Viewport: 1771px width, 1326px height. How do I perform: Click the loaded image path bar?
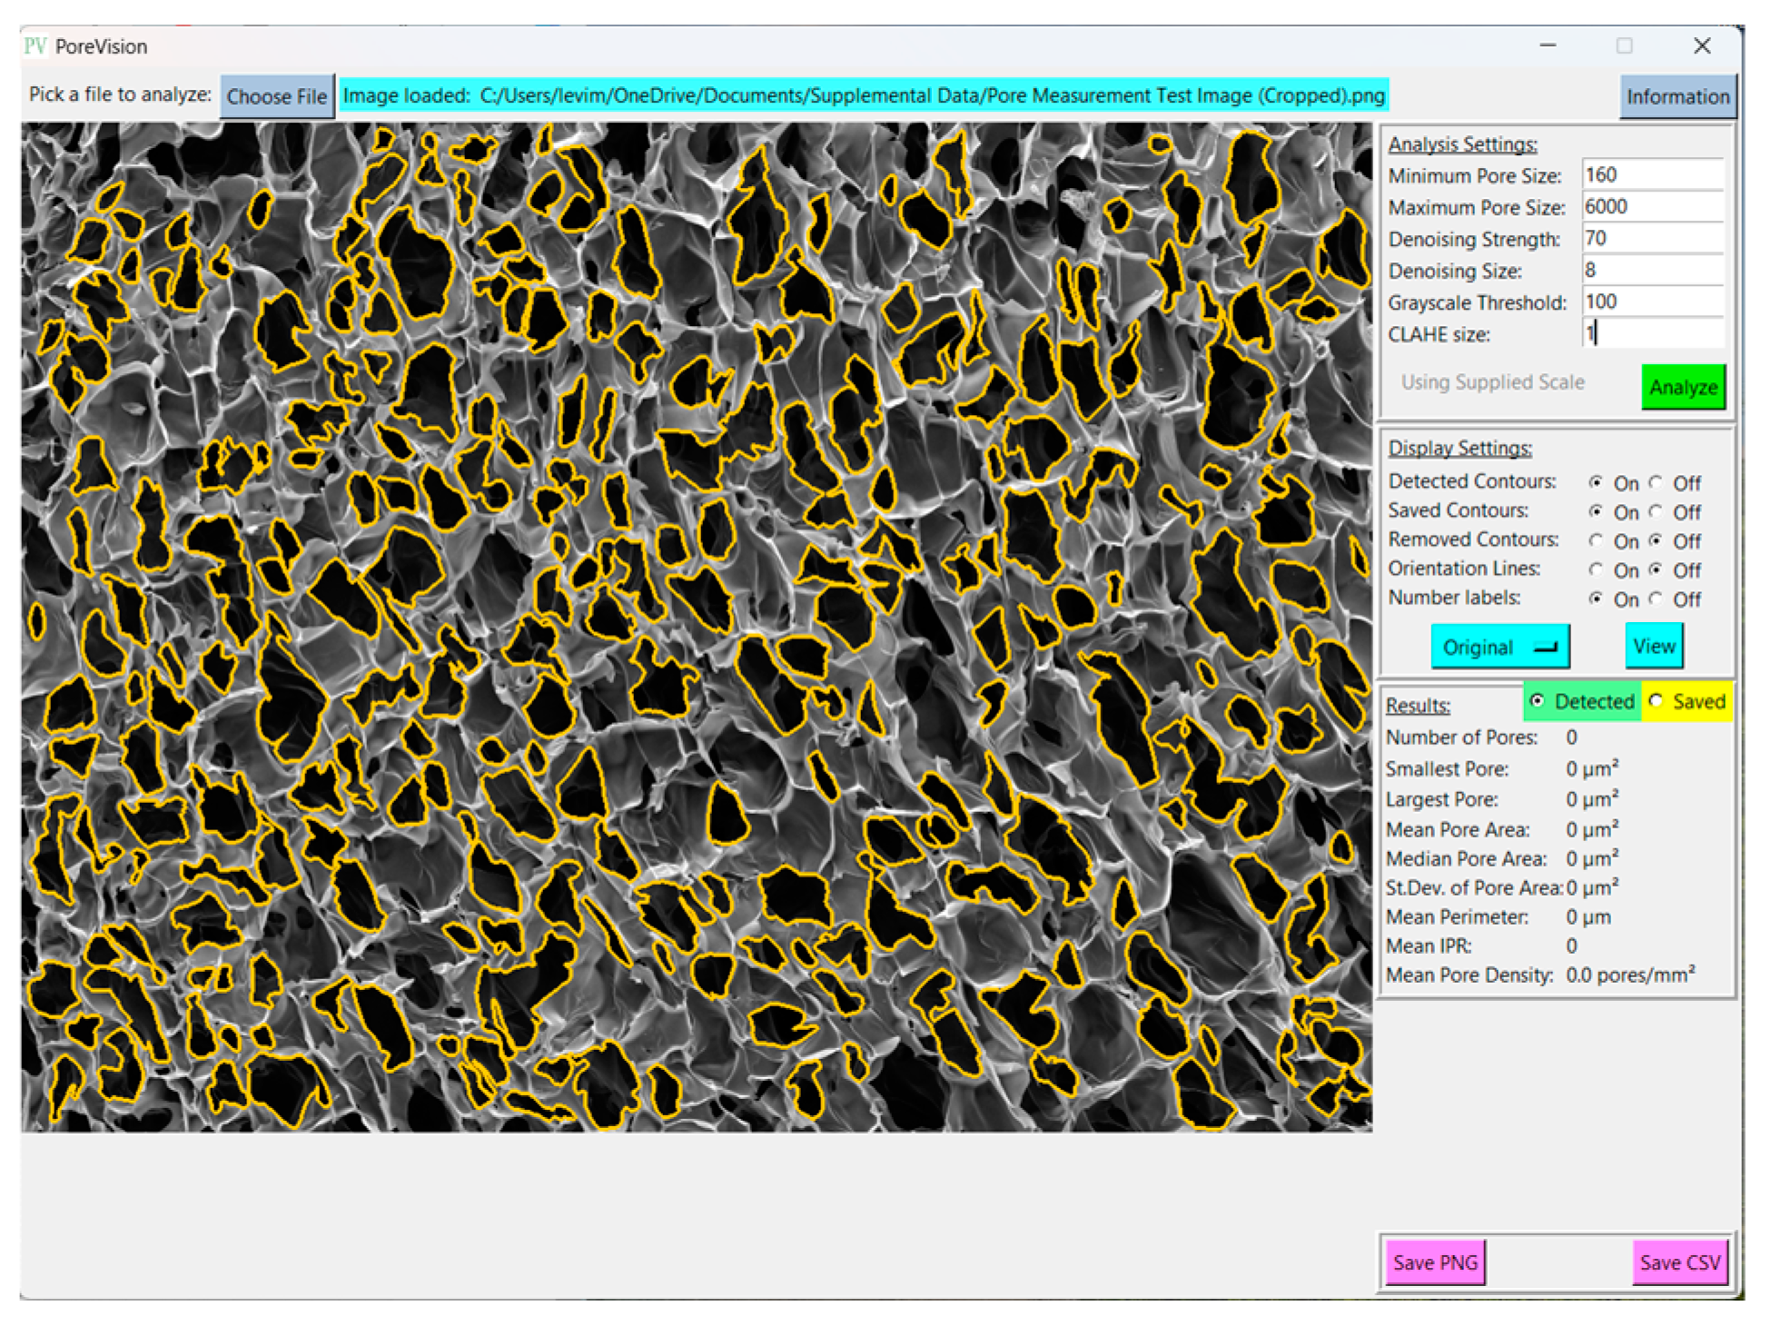[x=863, y=96]
